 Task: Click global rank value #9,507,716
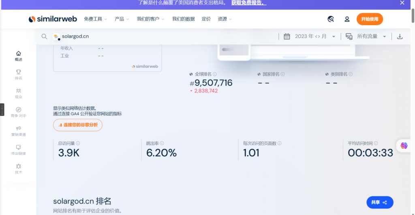coord(211,83)
